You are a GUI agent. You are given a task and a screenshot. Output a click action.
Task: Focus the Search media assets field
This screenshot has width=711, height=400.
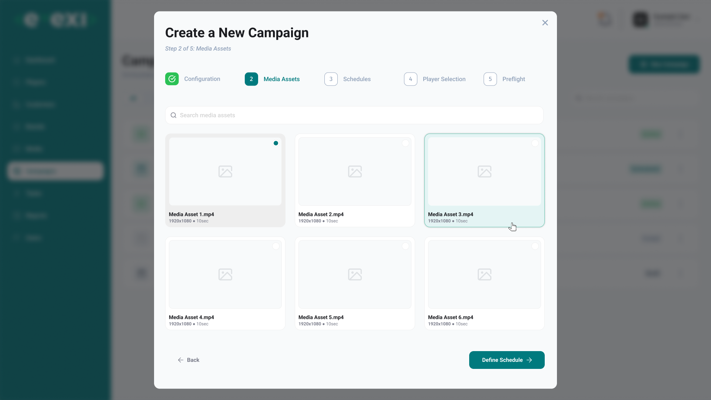click(354, 115)
